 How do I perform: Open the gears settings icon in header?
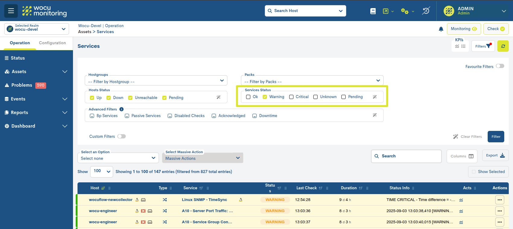coord(404,11)
